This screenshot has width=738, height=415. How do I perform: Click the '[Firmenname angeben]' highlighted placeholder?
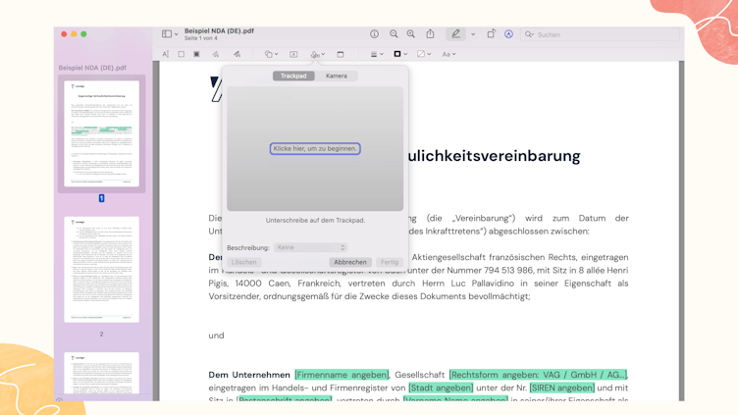tap(342, 375)
